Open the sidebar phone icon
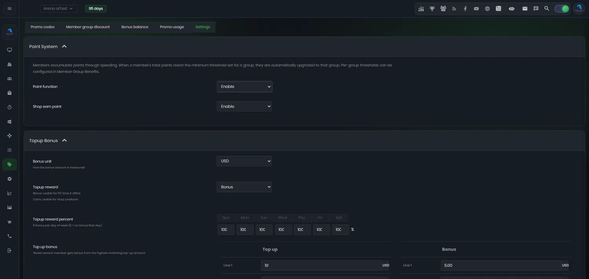Screen dimensions: 589x279 (x=9, y=236)
